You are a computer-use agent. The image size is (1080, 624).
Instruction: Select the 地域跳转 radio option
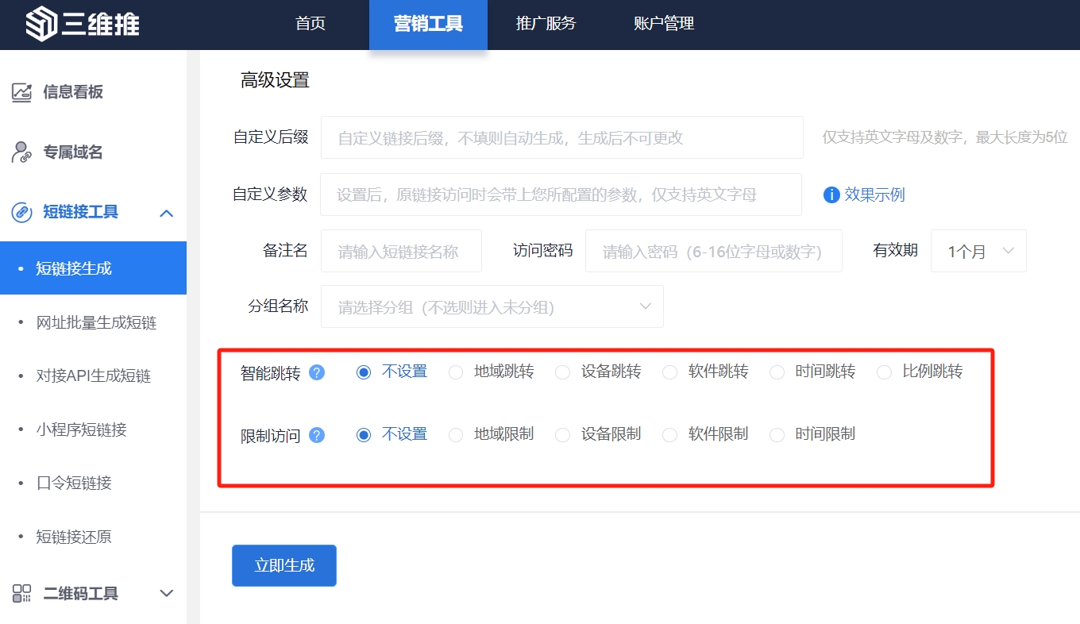456,372
